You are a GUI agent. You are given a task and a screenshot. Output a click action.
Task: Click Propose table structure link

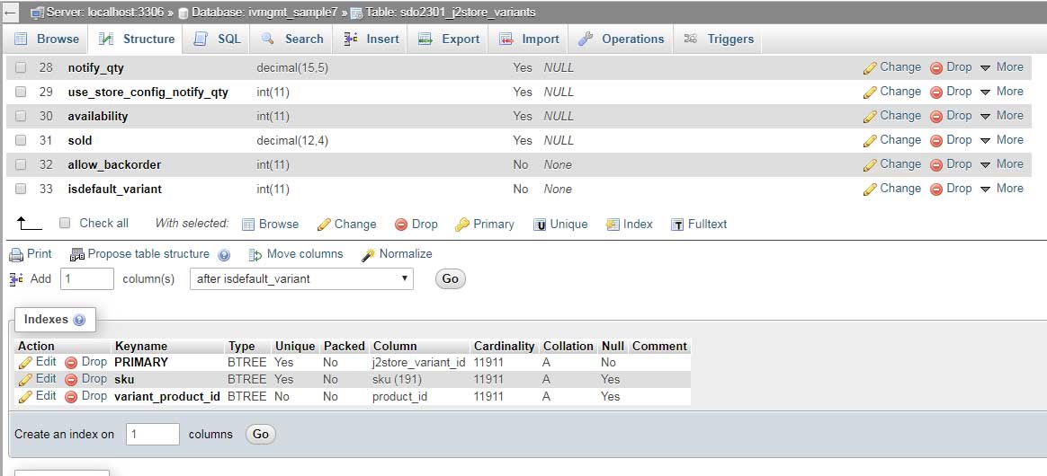point(139,254)
